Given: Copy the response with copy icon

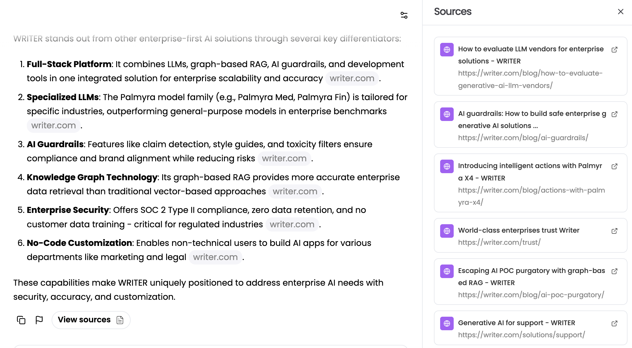Looking at the screenshot, I should click(x=21, y=320).
